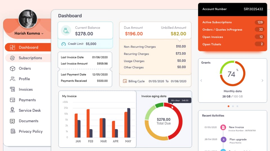Click the Invoices receipt icon
Viewport: 270px width, 151px height.
12,89
